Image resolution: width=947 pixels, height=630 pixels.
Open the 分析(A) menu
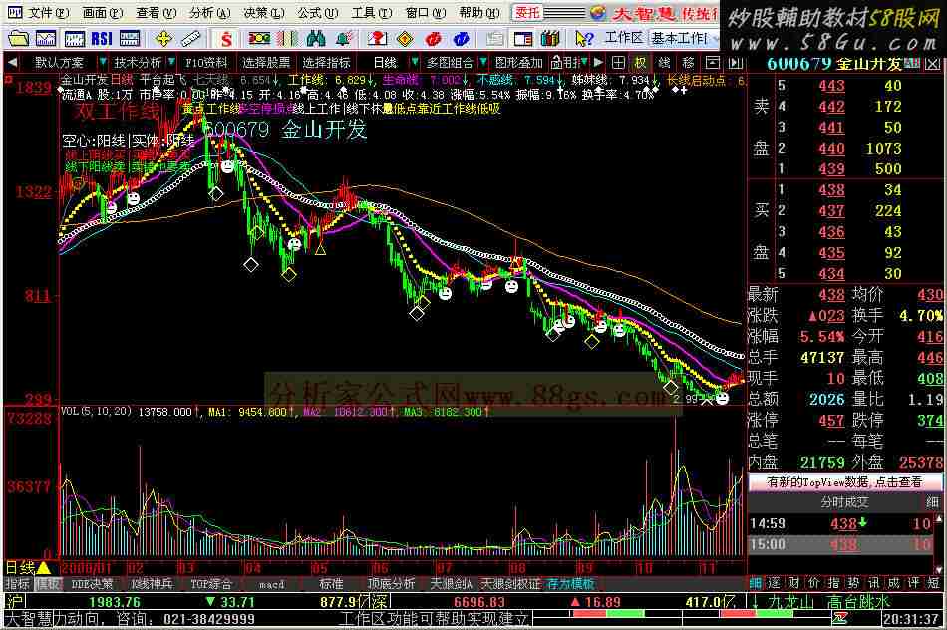coord(209,12)
